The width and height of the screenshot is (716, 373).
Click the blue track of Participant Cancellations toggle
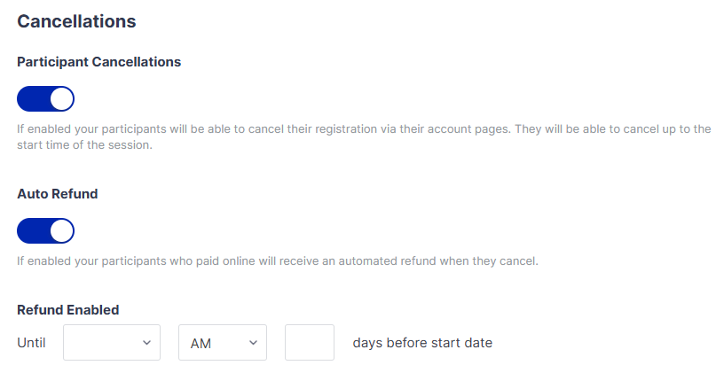(32, 98)
